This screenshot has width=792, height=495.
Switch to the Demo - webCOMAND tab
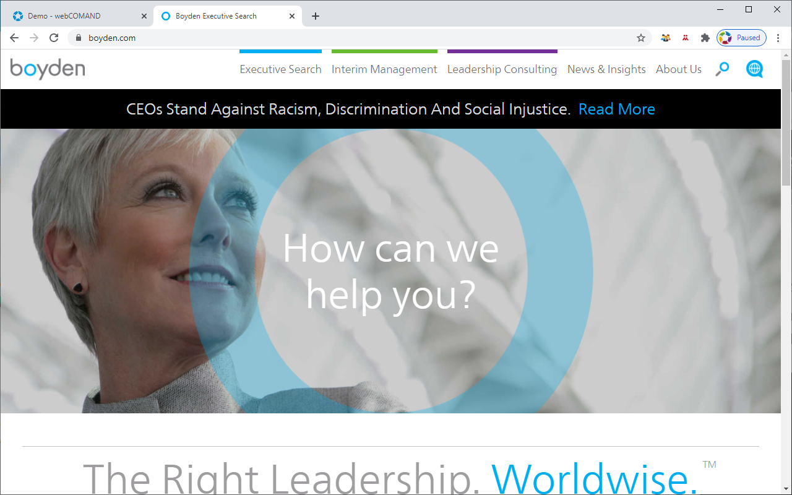[x=77, y=16]
